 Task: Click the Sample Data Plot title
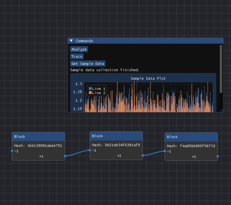pyautogui.click(x=148, y=78)
